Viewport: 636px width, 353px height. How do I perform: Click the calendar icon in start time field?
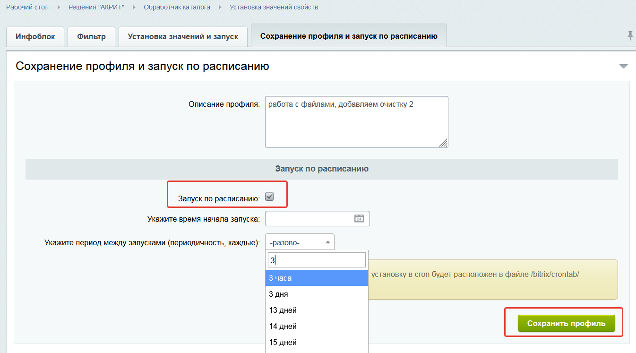coord(359,218)
